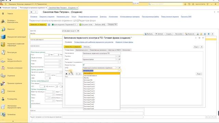Click the Документ готов button
Screen dimensions: 219x123
86,25
